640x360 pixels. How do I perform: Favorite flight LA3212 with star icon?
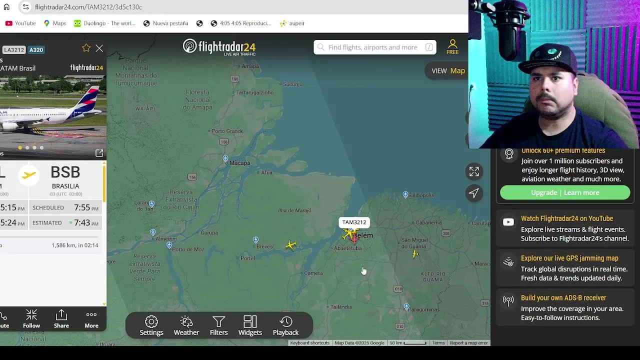[86, 48]
